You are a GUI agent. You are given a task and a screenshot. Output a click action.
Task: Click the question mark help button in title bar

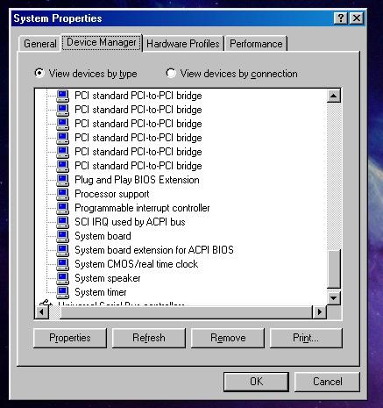[340, 18]
